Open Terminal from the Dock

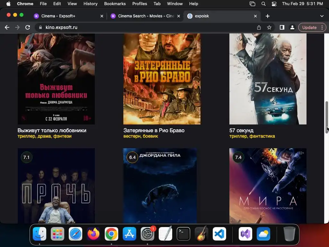pyautogui.click(x=183, y=234)
